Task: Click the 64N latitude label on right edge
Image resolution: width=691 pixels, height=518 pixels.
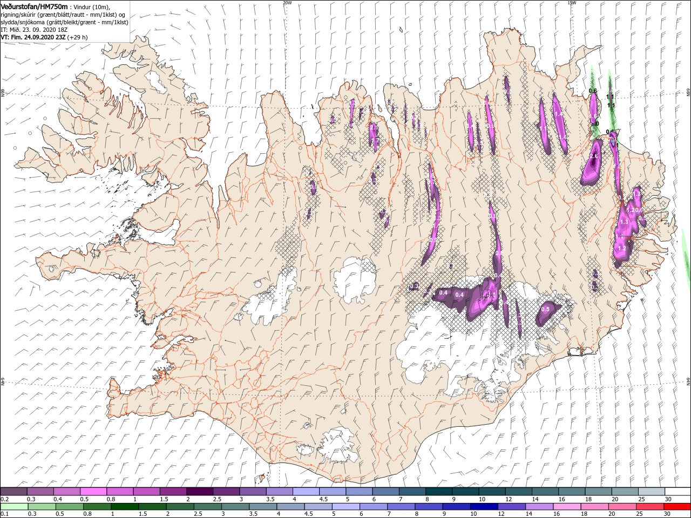Action: coord(688,381)
